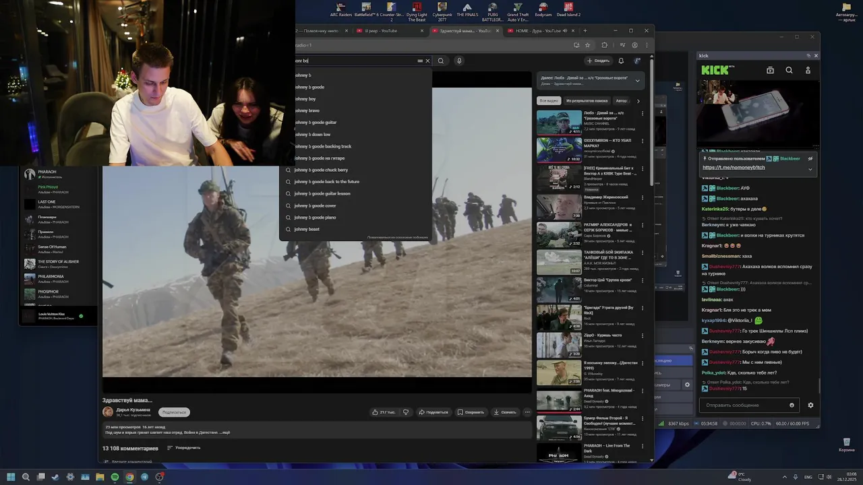The width and height of the screenshot is (863, 485).
Task: Open the ARC Raiders desktop shortcut
Action: (x=341, y=10)
